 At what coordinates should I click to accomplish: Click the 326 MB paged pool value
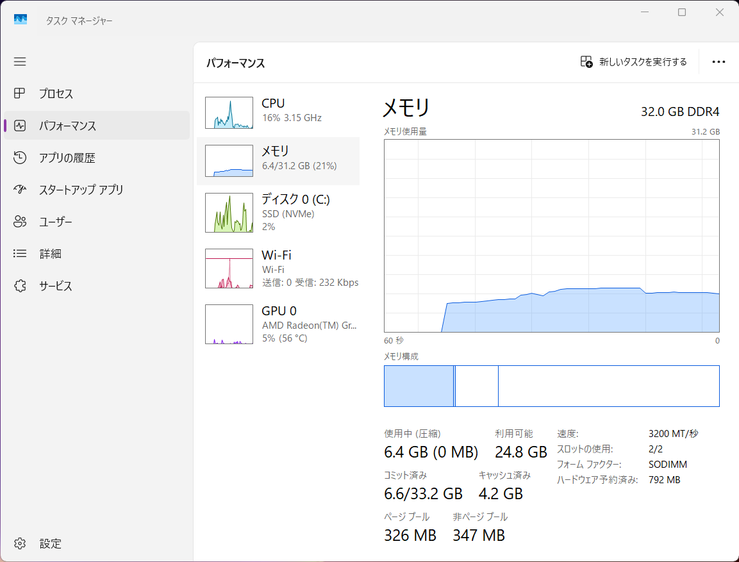(x=410, y=535)
